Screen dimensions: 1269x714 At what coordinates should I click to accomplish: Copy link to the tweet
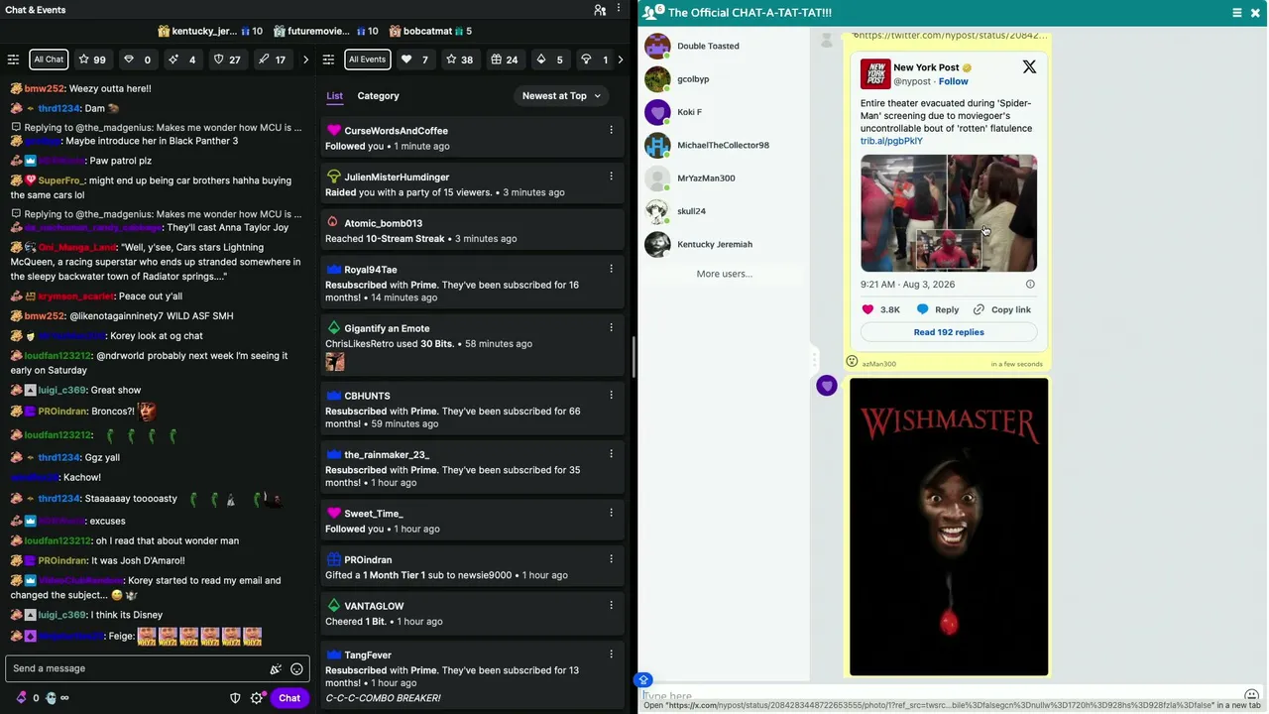(x=1002, y=309)
